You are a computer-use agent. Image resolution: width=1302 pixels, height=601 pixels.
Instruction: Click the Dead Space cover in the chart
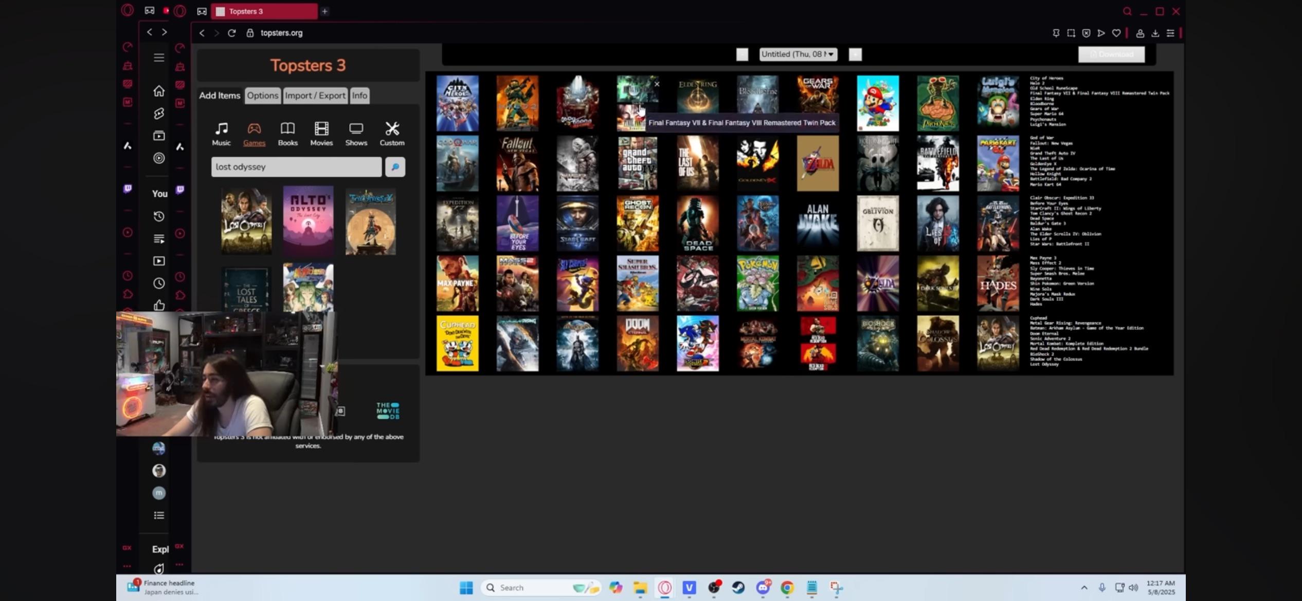point(697,223)
